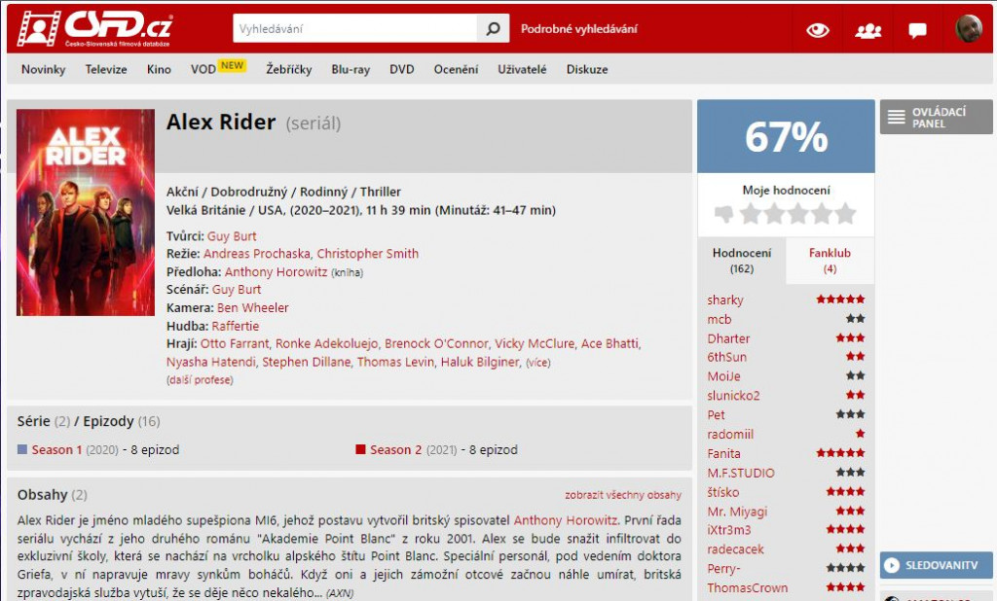Rate the series one star
Image resolution: width=997 pixels, height=601 pixels.
[751, 214]
